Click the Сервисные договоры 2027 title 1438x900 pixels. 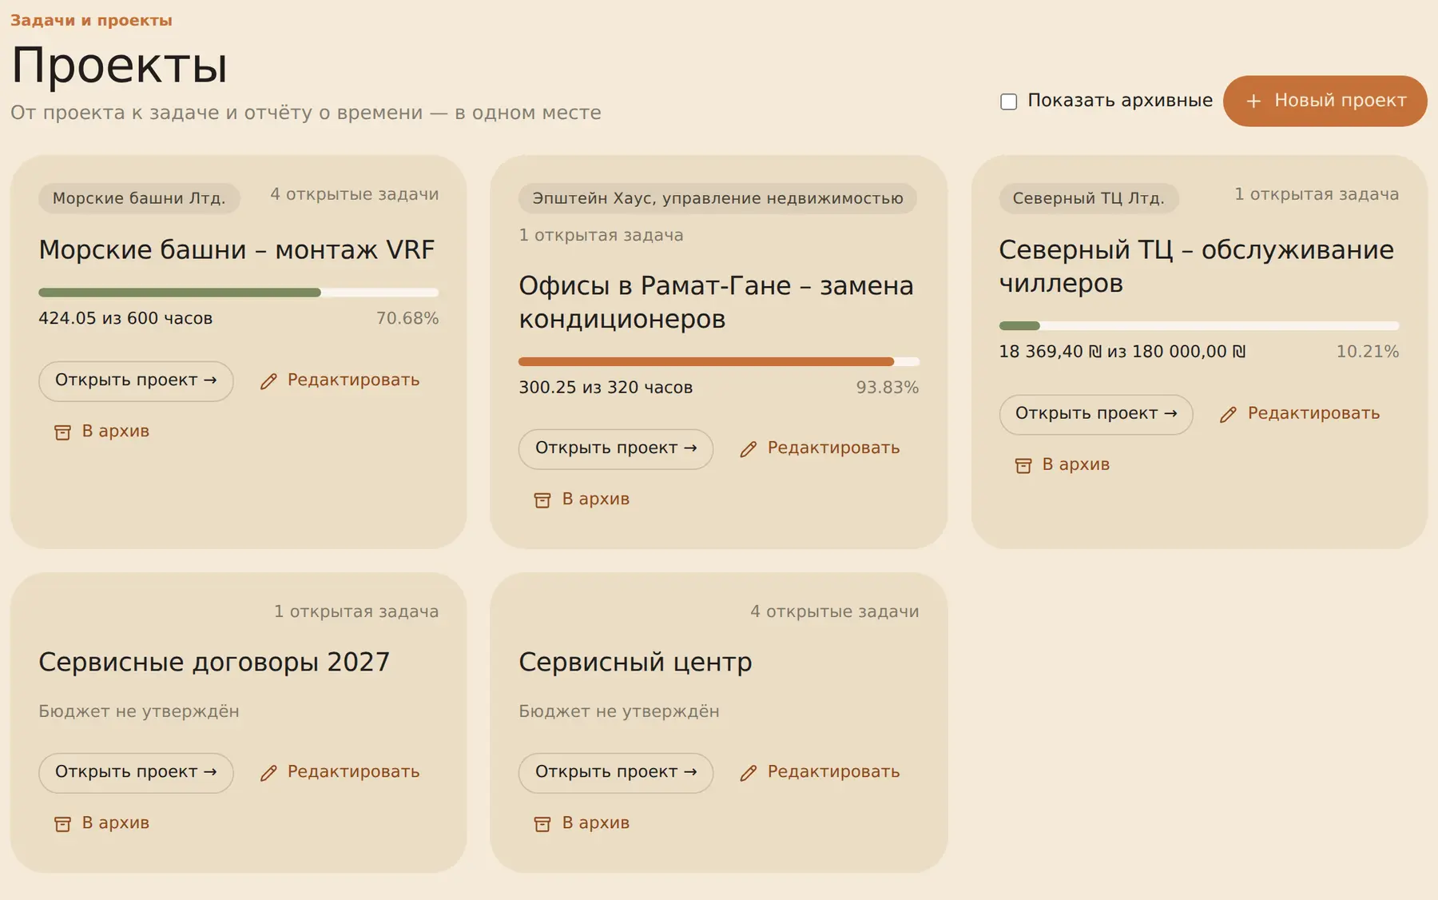(x=214, y=663)
